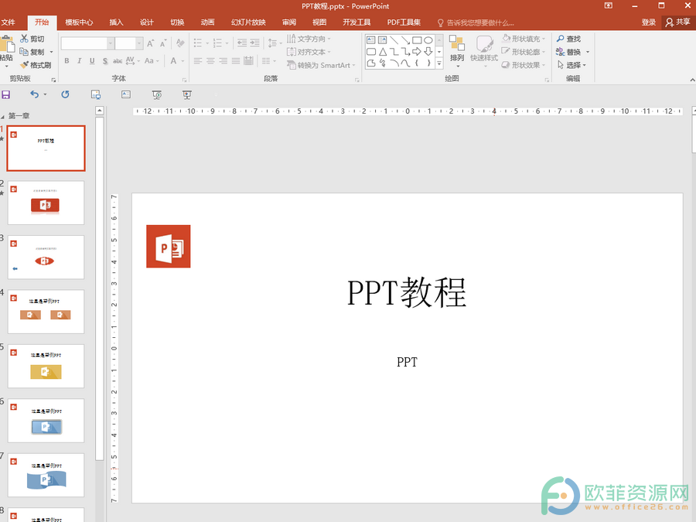Image resolution: width=696 pixels, height=522 pixels.
Task: Switch to the Transitions (切换) tab
Action: click(177, 22)
